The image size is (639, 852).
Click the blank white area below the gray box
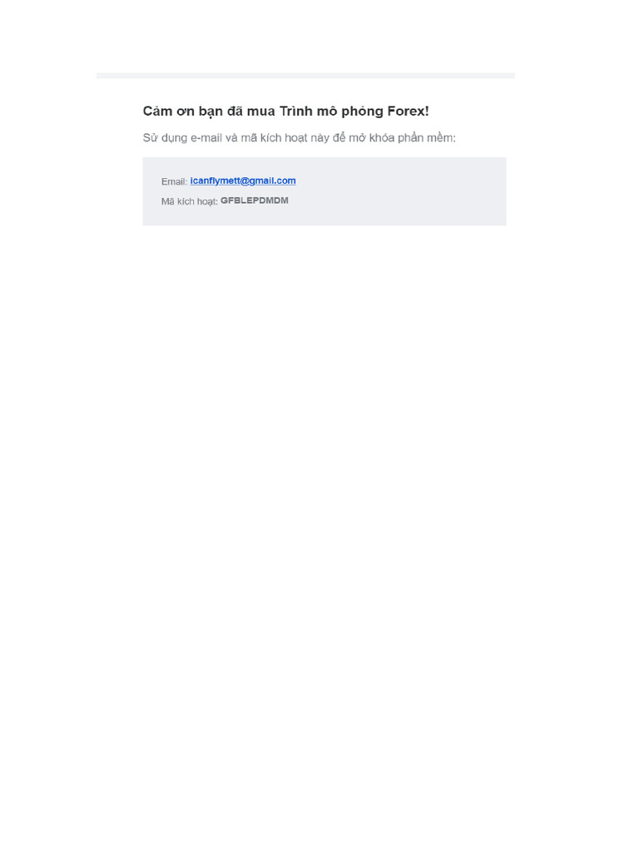click(x=319, y=489)
